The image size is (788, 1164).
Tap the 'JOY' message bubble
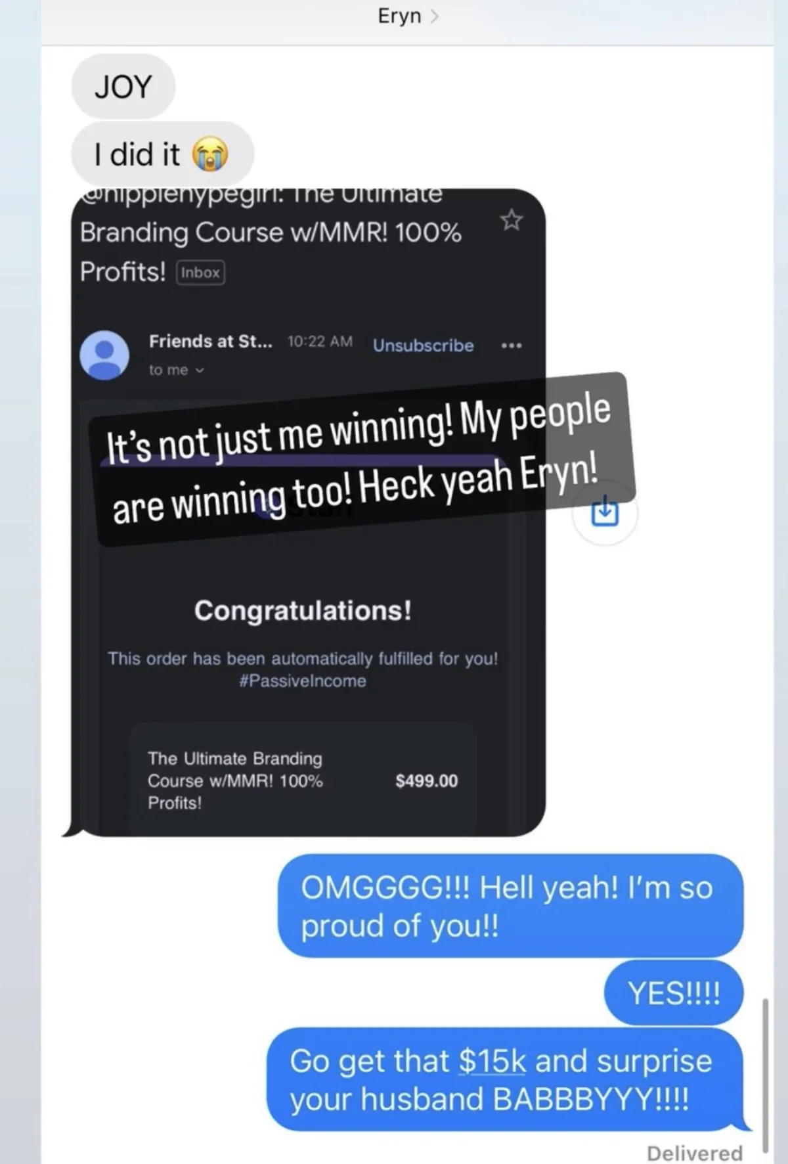[123, 87]
